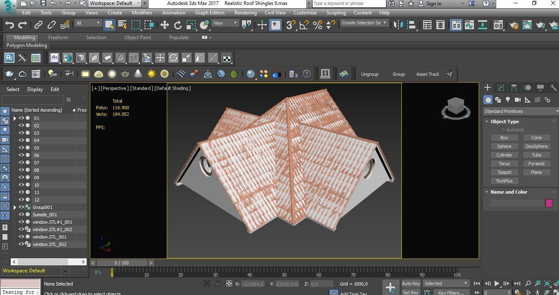Toggle the Angle Snap button
559x295 pixels.
coord(304,25)
